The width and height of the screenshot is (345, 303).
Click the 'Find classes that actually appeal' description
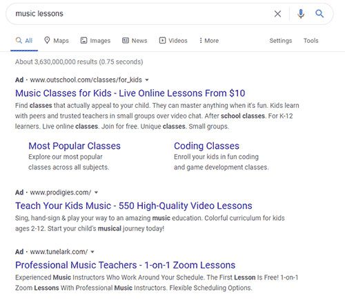(157, 116)
